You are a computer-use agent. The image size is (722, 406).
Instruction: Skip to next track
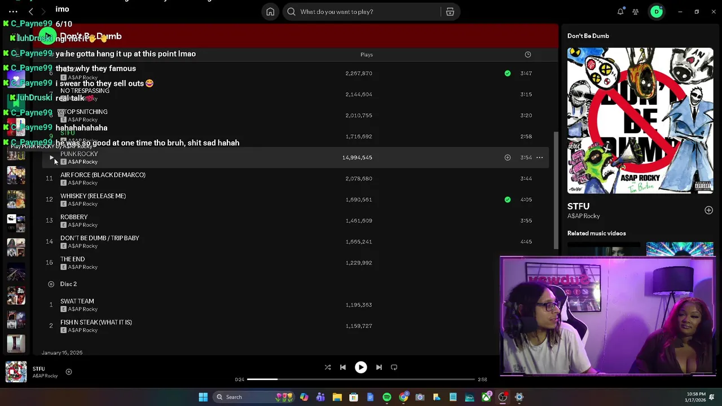(x=379, y=367)
